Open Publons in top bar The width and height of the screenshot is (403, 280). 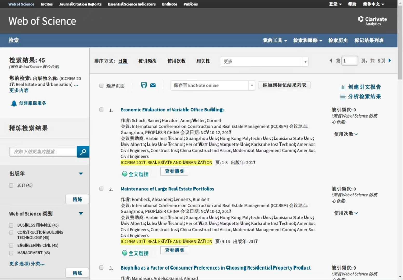point(191,4)
